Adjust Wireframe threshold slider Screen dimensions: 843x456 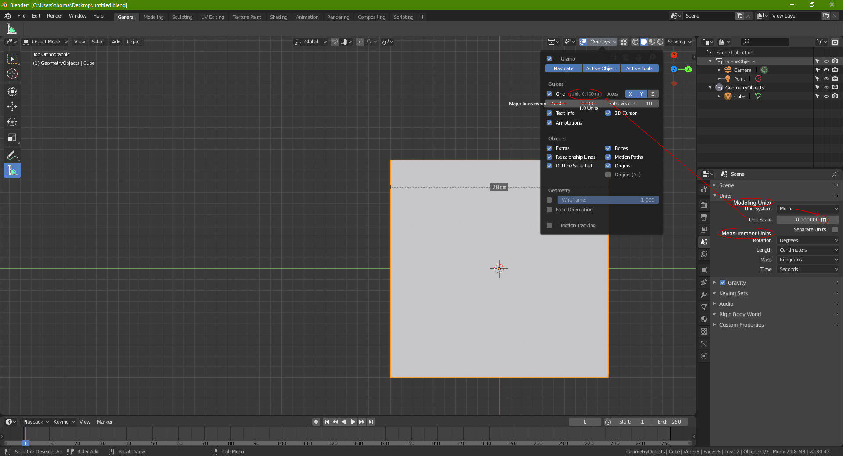608,200
